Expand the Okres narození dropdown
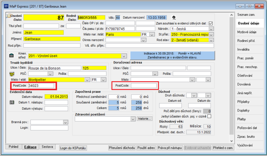 [x=144, y=40]
